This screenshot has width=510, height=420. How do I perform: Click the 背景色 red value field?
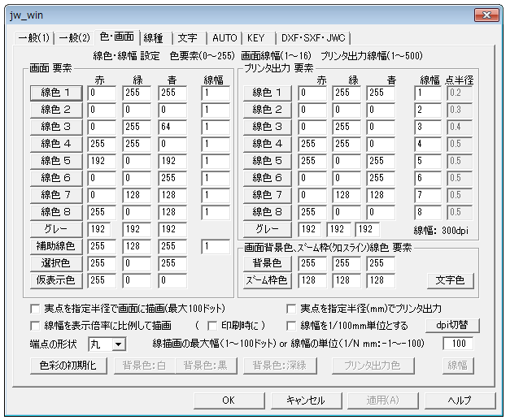point(312,263)
